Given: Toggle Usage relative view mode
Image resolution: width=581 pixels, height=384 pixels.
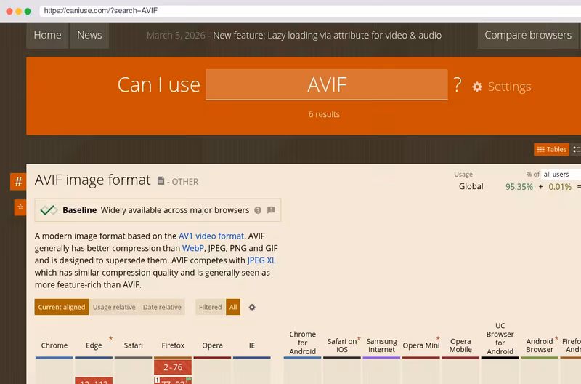Looking at the screenshot, I should pos(114,307).
